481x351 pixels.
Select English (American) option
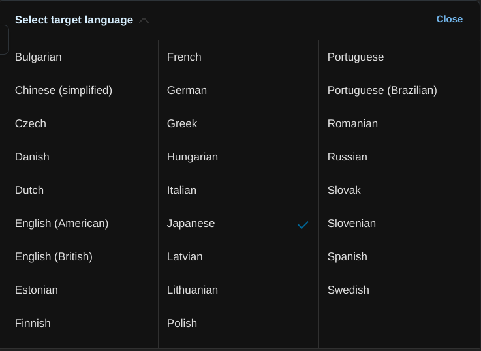61,224
